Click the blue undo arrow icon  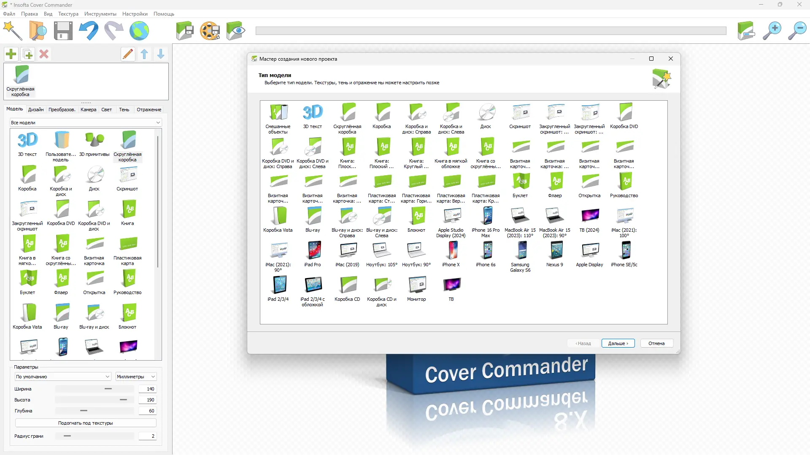pos(89,31)
